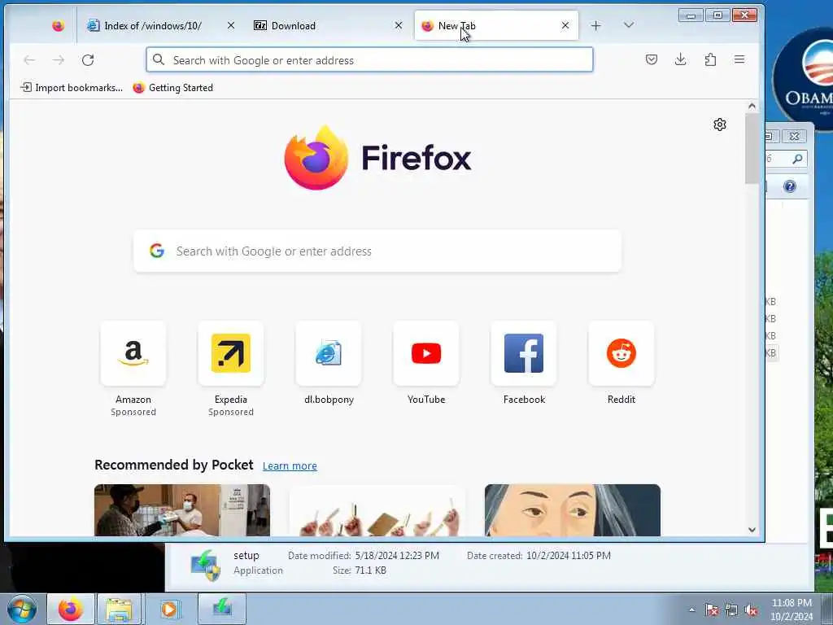This screenshot has height=625, width=833.
Task: Switch to the Download tab
Action: pyautogui.click(x=329, y=25)
